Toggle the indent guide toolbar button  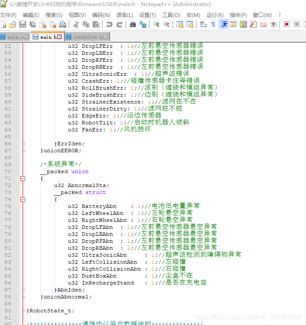coord(224,24)
